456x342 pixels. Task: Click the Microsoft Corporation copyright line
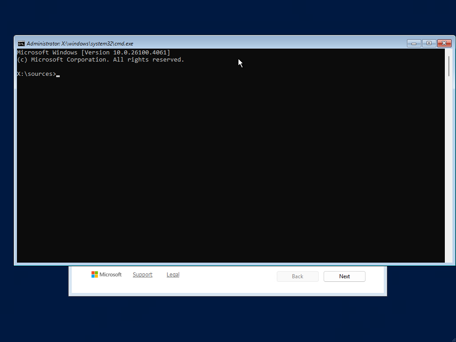point(101,60)
